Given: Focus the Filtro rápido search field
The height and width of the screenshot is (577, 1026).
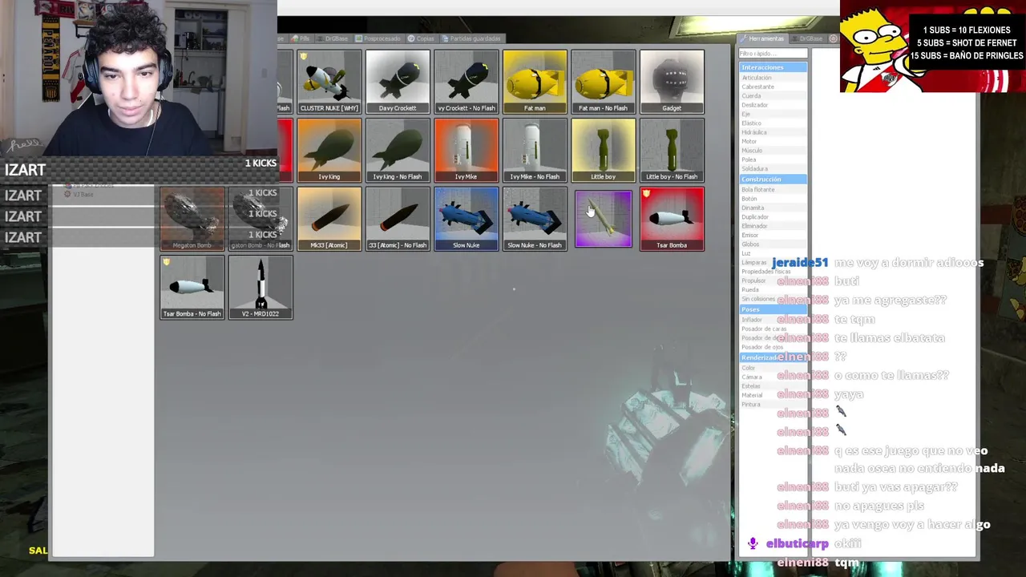Looking at the screenshot, I should [x=773, y=54].
